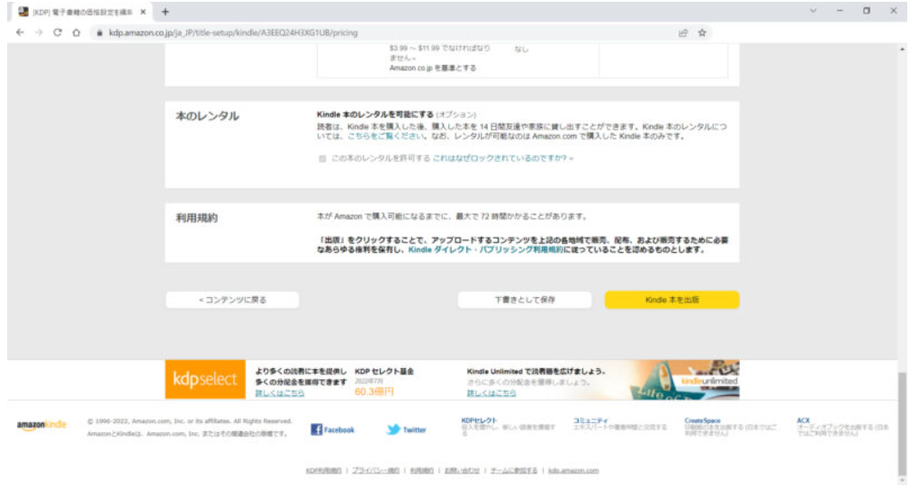Go back using browser back arrow

(20, 32)
